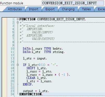
Task: Click the 'output = l_str.' statement
Action: [36, 91]
